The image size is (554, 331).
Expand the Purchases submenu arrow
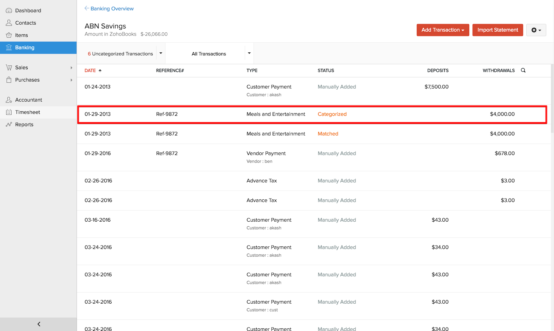pos(71,80)
